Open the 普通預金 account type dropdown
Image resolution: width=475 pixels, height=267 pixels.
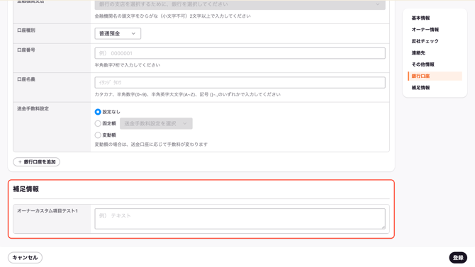click(118, 33)
